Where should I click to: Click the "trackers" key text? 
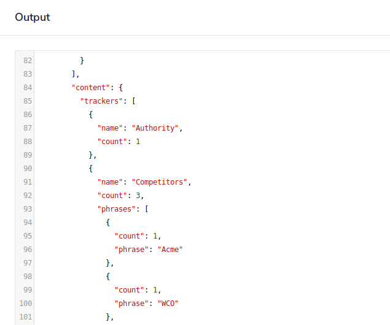(101, 101)
